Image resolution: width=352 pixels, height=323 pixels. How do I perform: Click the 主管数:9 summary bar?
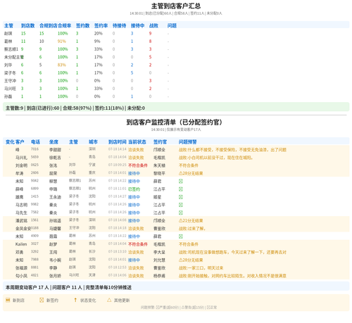pyautogui.click(x=176, y=108)
